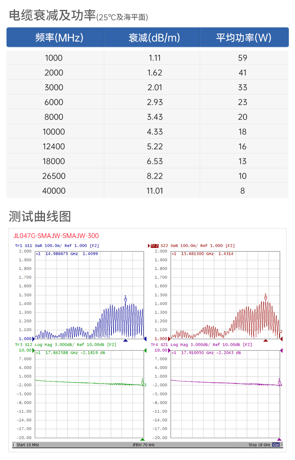Image resolution: width=295 pixels, height=460 pixels.
Task: Click the 频率(MHz) table column header
Action: [55, 38]
